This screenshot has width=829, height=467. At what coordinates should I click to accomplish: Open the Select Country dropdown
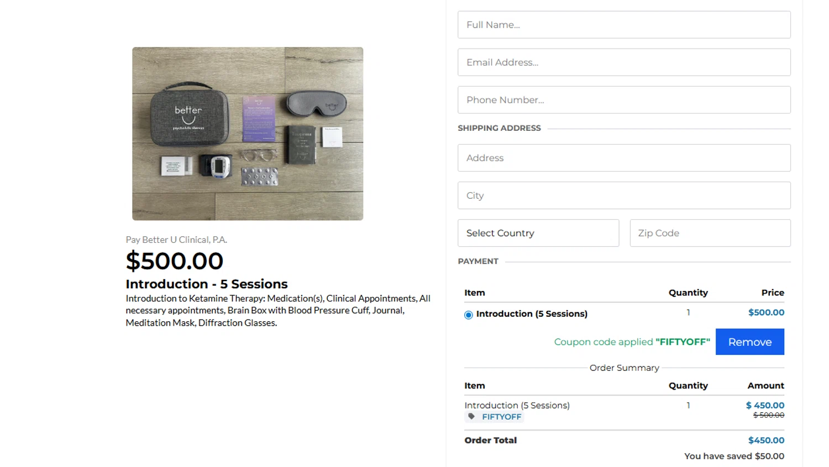[x=538, y=233]
